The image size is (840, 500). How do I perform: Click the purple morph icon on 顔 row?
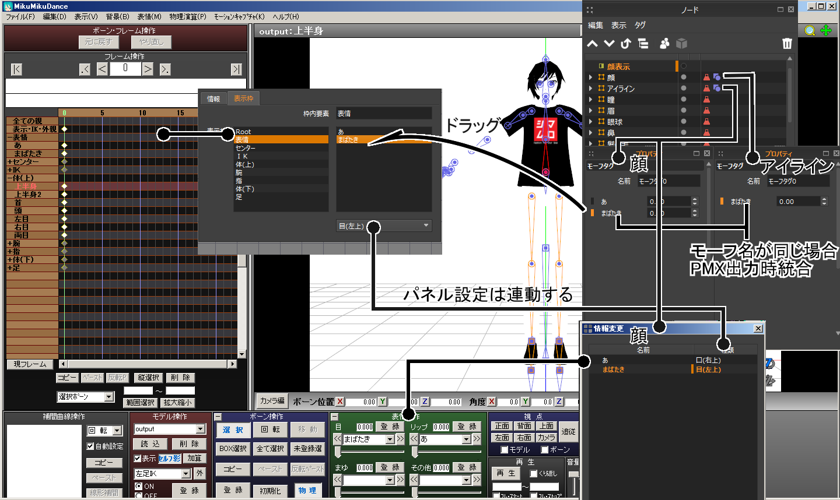[x=717, y=77]
